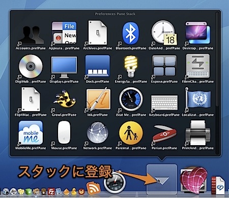Open the green cube Dock icon
Screen dimensions: 229x198
(28, 191)
